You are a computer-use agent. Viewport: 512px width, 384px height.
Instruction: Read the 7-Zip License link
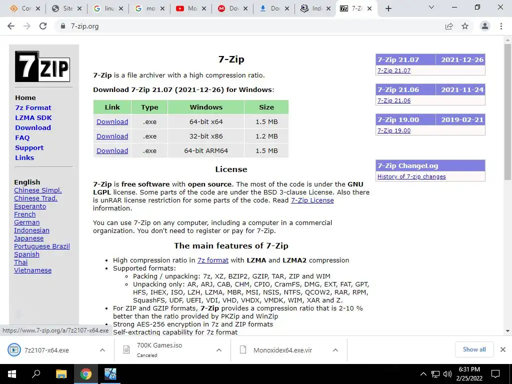click(312, 200)
